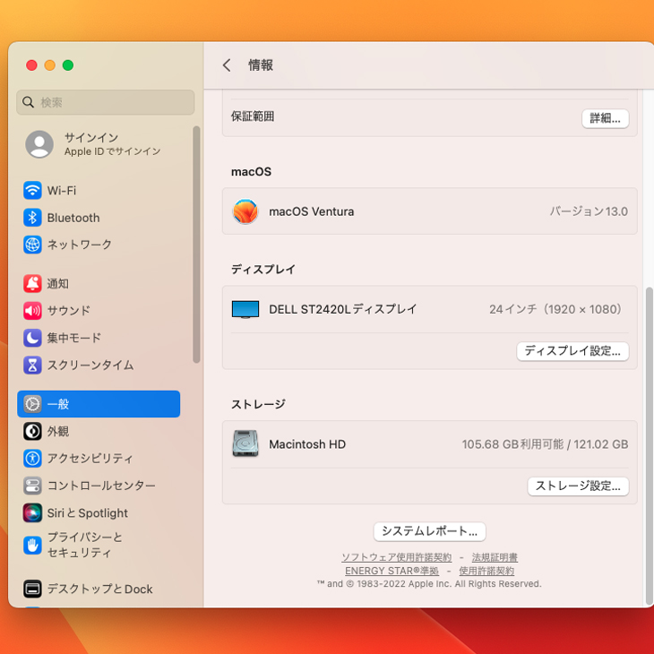Click the macOS section heading

tap(251, 172)
